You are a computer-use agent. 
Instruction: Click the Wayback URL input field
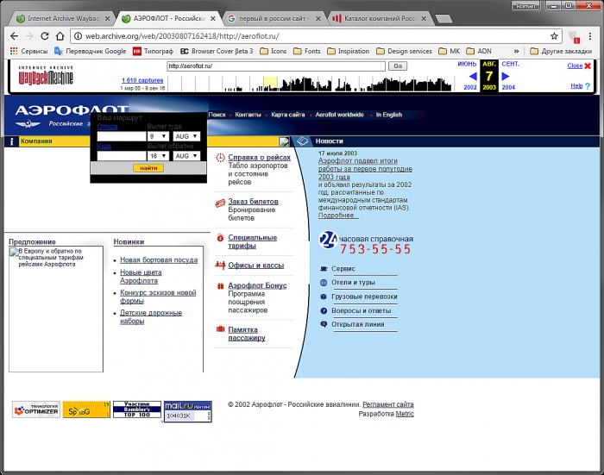pyautogui.click(x=276, y=66)
